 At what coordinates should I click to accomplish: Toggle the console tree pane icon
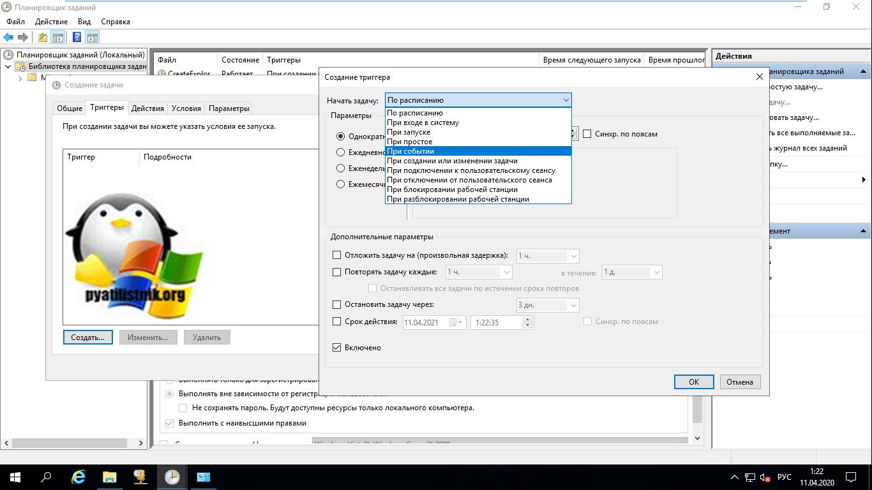[58, 38]
